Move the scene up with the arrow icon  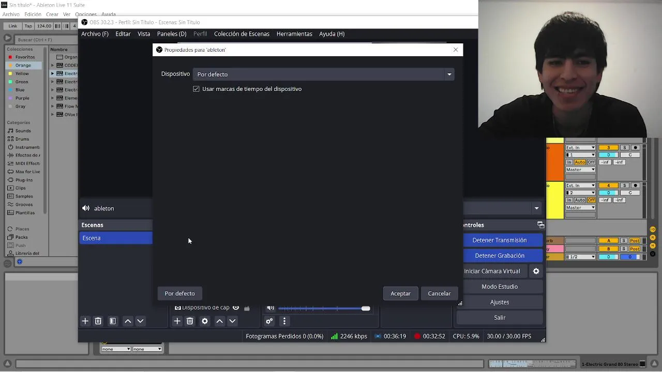click(x=128, y=321)
